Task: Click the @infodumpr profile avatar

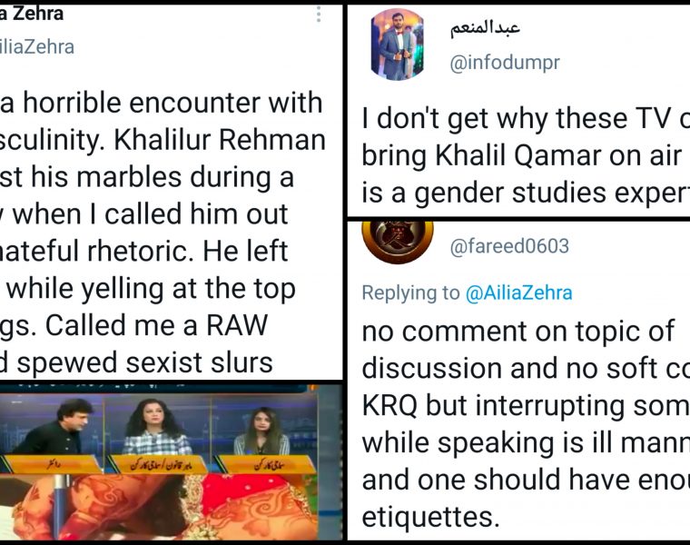Action: pos(397,45)
